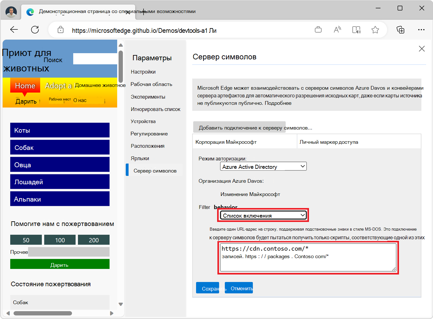Viewport: 433px width, 319px height.
Task: Select Настройки in settings sidebar
Action: coord(143,72)
